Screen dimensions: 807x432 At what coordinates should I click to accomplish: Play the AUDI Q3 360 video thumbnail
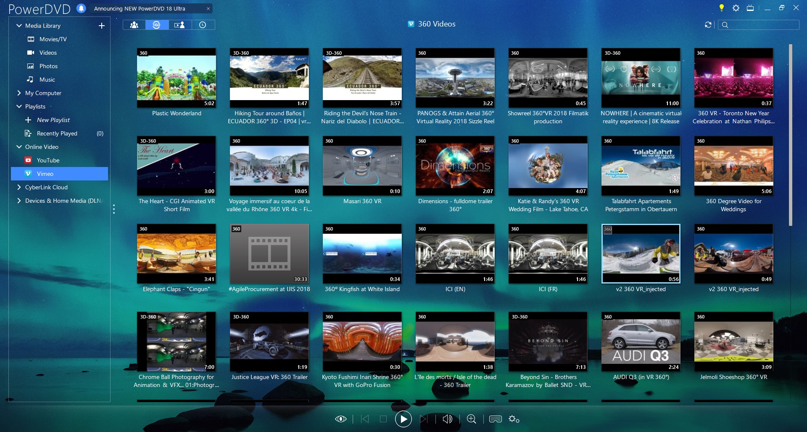[640, 342]
